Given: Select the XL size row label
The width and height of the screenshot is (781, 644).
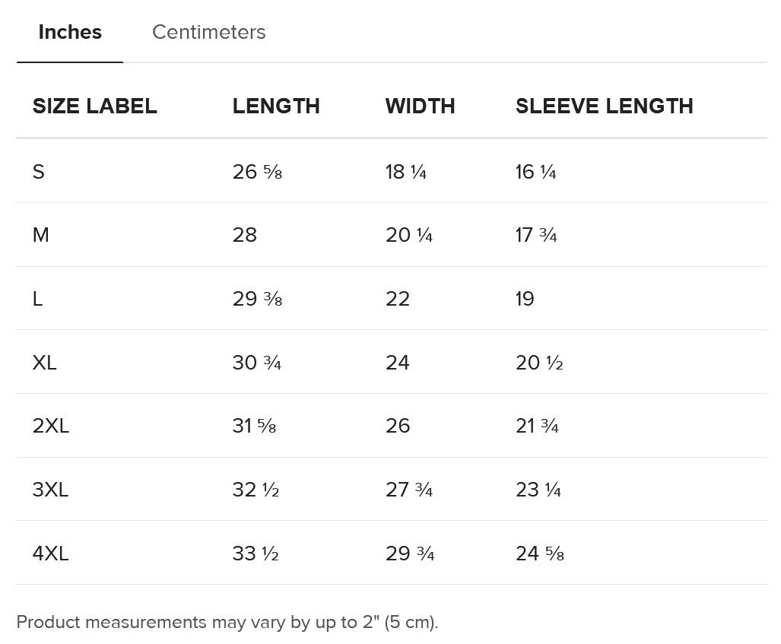Looking at the screenshot, I should coord(45,363).
